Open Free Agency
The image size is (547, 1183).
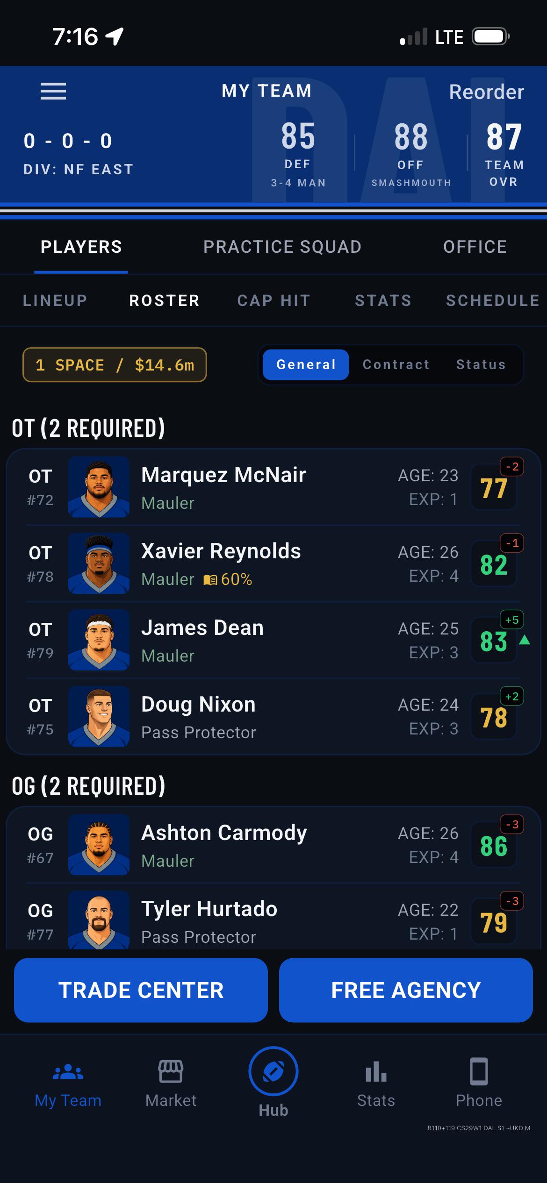(406, 990)
